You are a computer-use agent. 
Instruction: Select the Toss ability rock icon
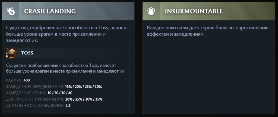click(x=12, y=53)
